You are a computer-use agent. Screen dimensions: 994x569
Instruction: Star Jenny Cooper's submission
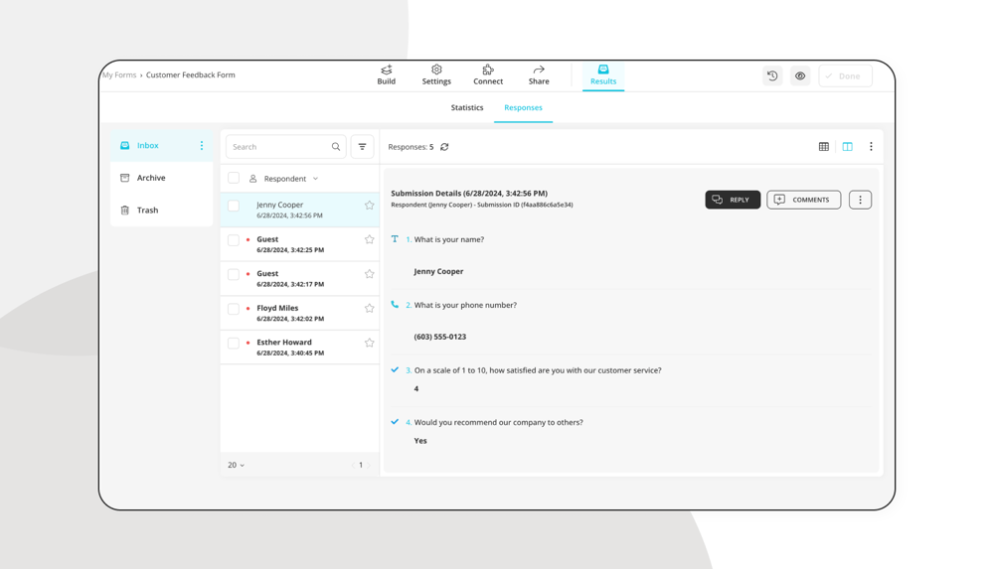pos(369,206)
